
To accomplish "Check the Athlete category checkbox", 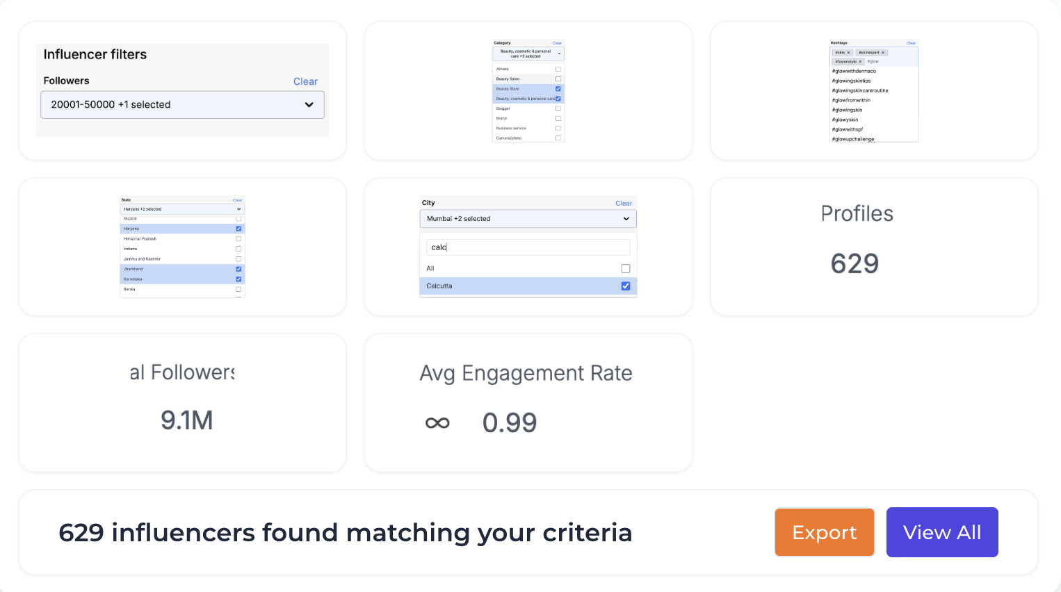I will [x=558, y=68].
